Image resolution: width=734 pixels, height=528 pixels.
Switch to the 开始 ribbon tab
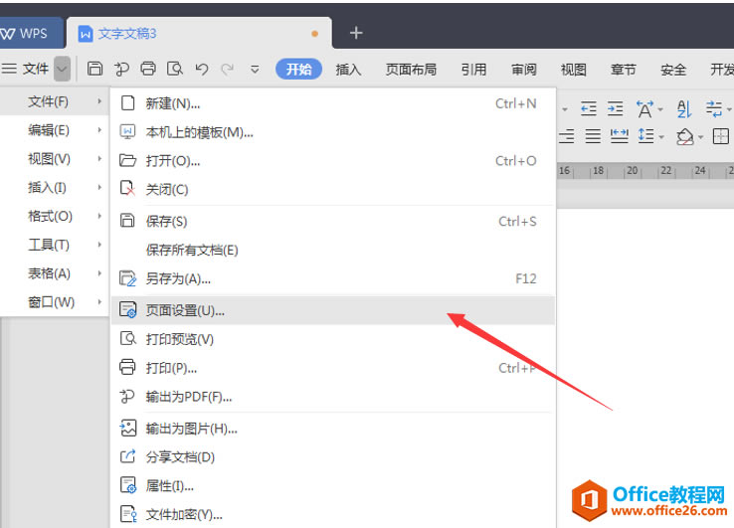[x=298, y=70]
